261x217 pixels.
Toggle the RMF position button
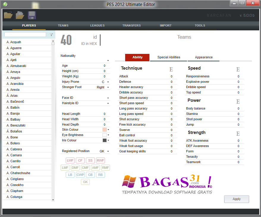[x=106, y=168]
